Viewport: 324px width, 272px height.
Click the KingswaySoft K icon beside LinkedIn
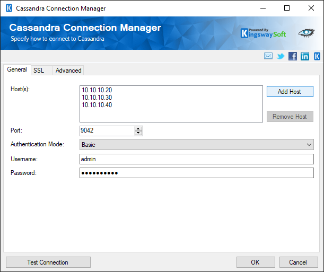tap(317, 56)
